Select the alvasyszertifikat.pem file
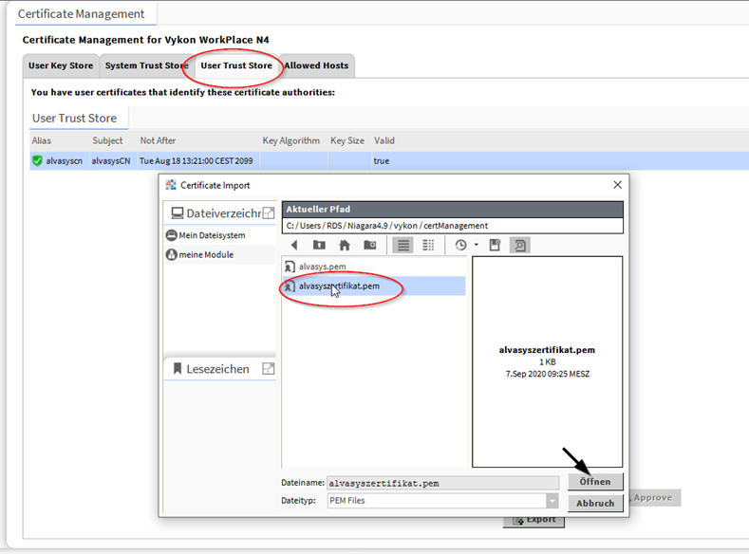Image resolution: width=749 pixels, height=554 pixels. coord(373,286)
